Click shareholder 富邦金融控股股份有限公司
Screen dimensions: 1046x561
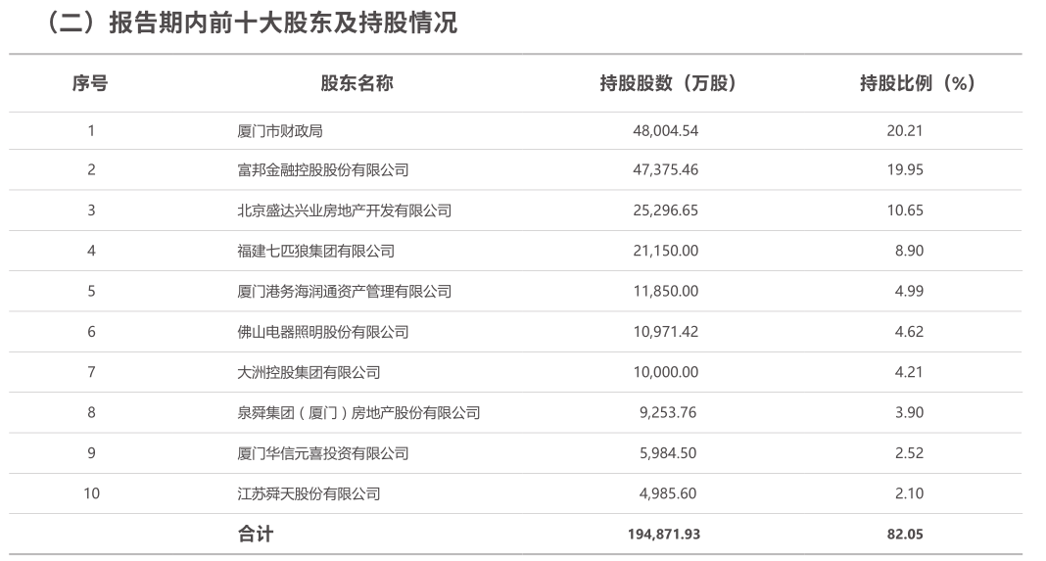tap(323, 170)
